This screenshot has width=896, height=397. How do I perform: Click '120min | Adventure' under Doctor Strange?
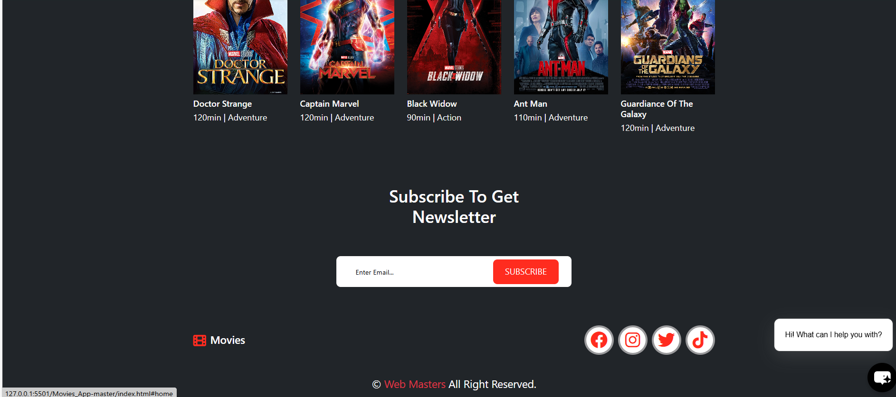pos(230,118)
